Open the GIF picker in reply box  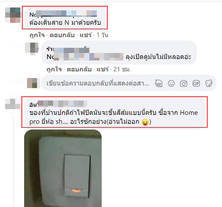196,83
